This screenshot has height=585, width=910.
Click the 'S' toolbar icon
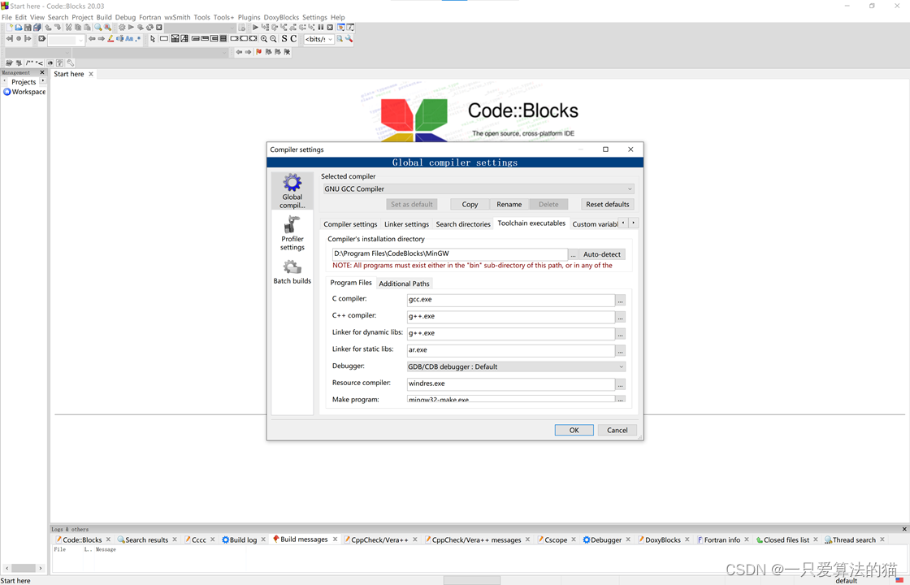point(284,39)
